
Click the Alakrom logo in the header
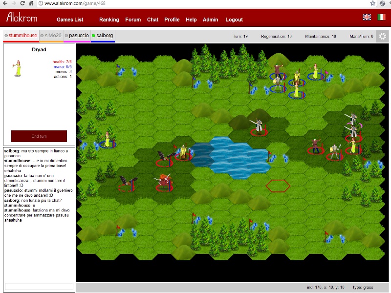pos(21,18)
